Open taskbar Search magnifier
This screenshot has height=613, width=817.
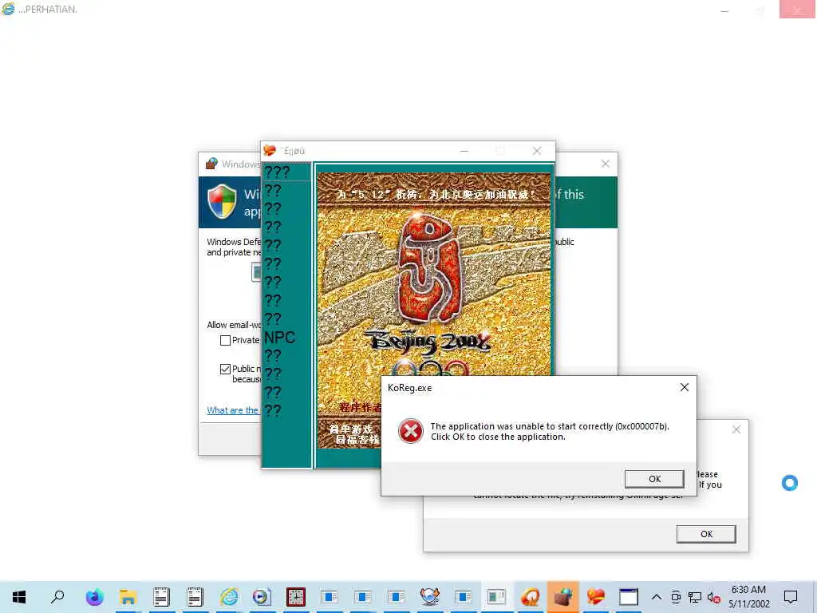click(57, 597)
